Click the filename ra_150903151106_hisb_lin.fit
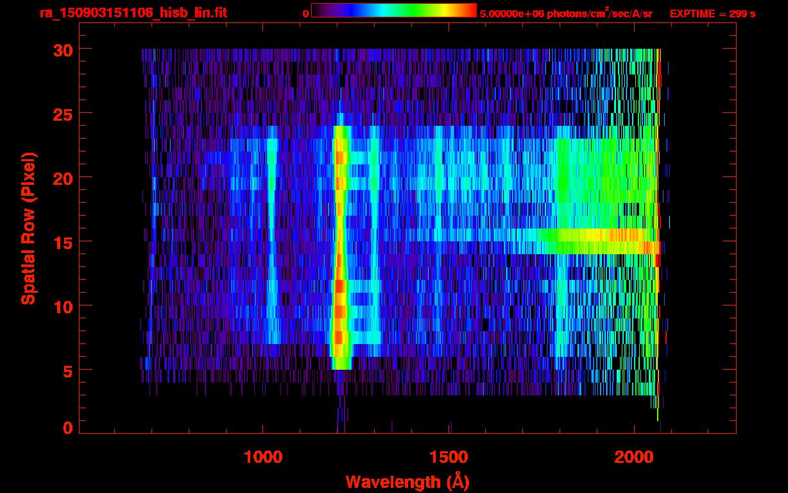This screenshot has width=788, height=493. click(x=133, y=12)
